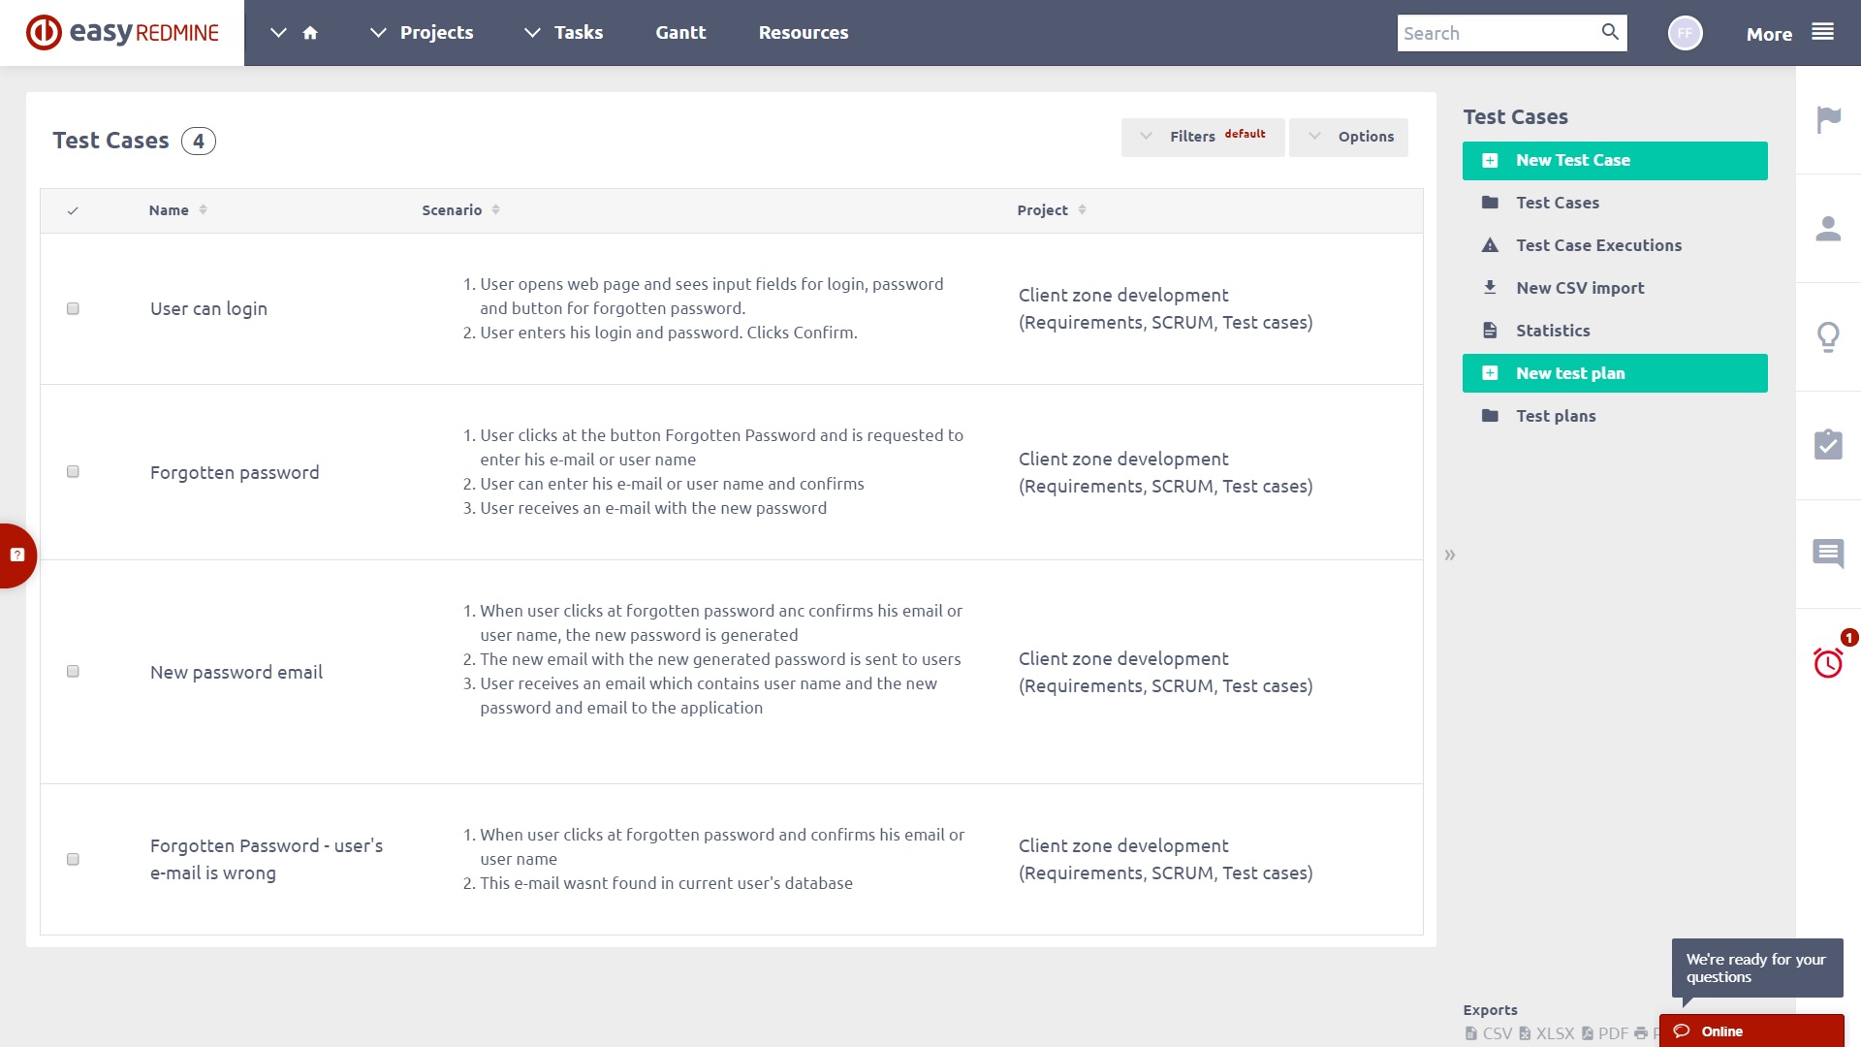Open Client zone development project in first row
The image size is (1861, 1047).
click(1165, 308)
